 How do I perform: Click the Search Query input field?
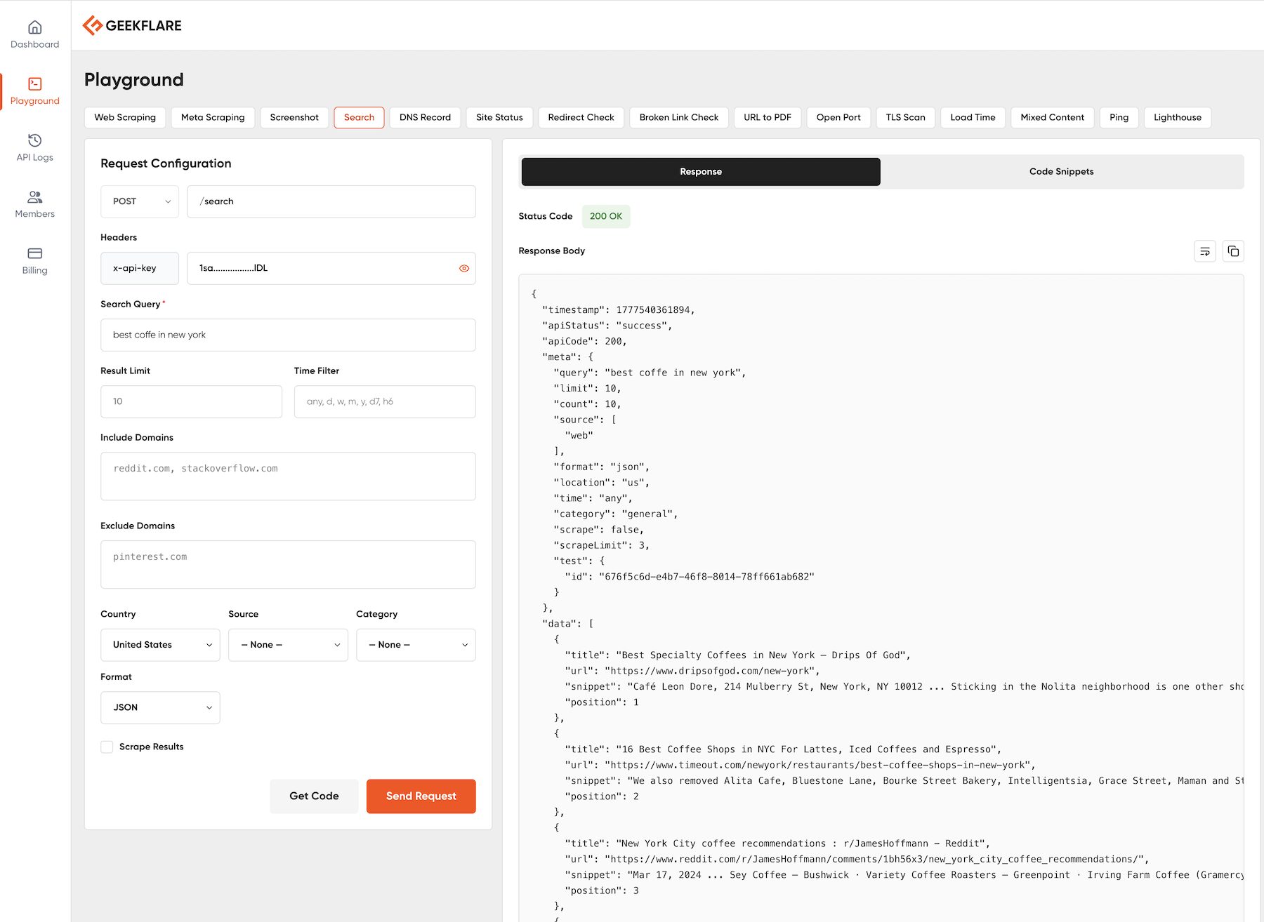point(288,335)
